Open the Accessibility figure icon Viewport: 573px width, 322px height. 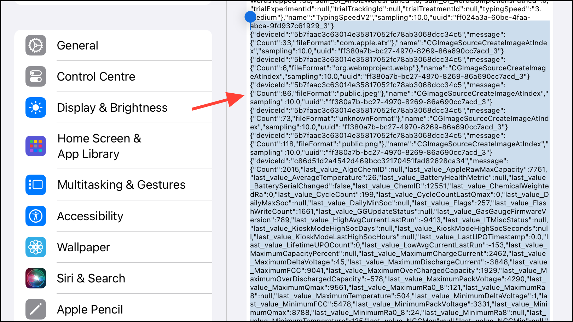pyautogui.click(x=36, y=216)
